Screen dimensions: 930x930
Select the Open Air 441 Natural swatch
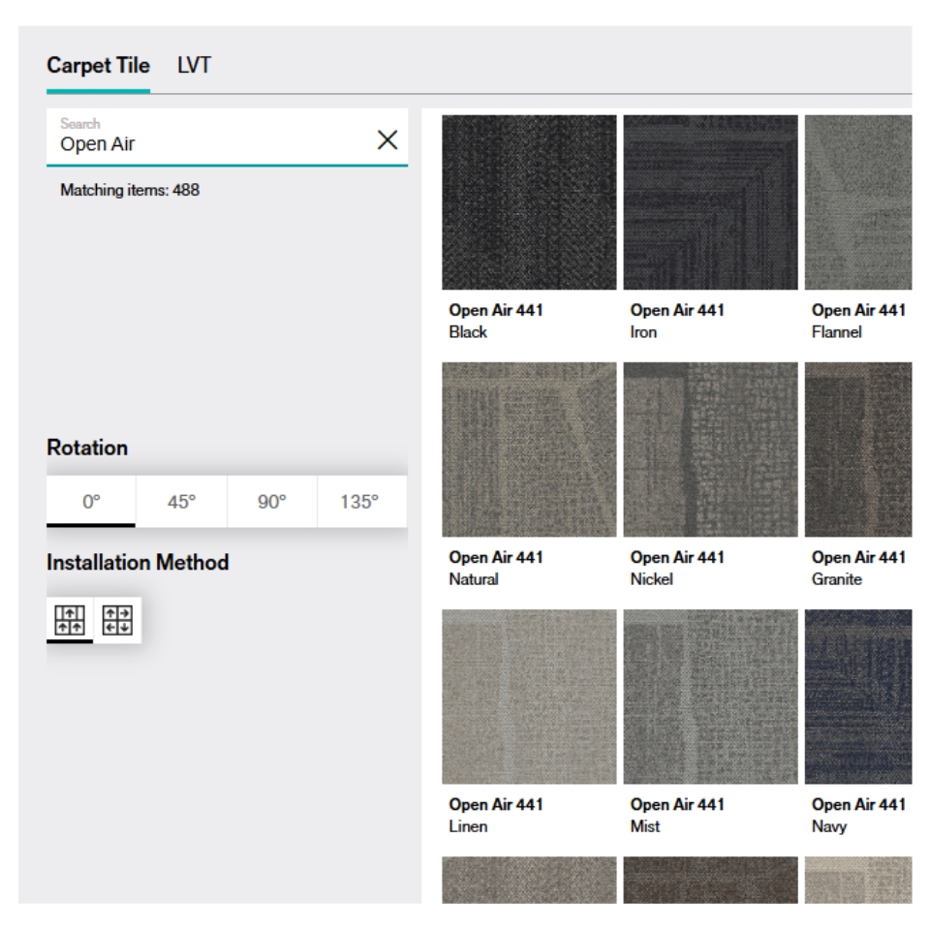point(529,449)
